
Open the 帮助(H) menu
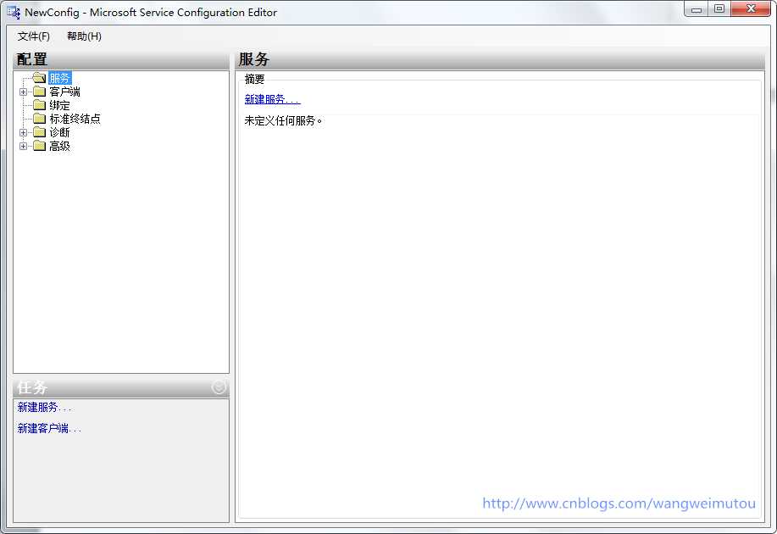84,36
